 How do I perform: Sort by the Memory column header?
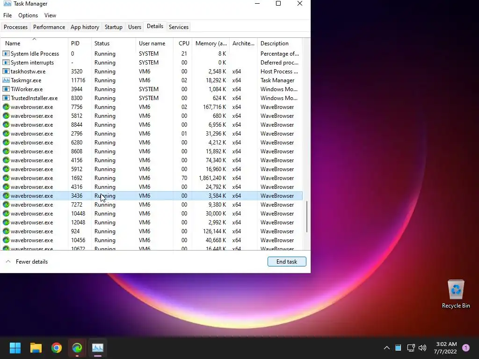coord(211,43)
